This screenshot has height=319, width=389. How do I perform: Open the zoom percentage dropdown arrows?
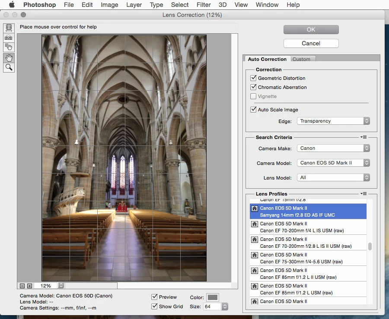(x=61, y=286)
